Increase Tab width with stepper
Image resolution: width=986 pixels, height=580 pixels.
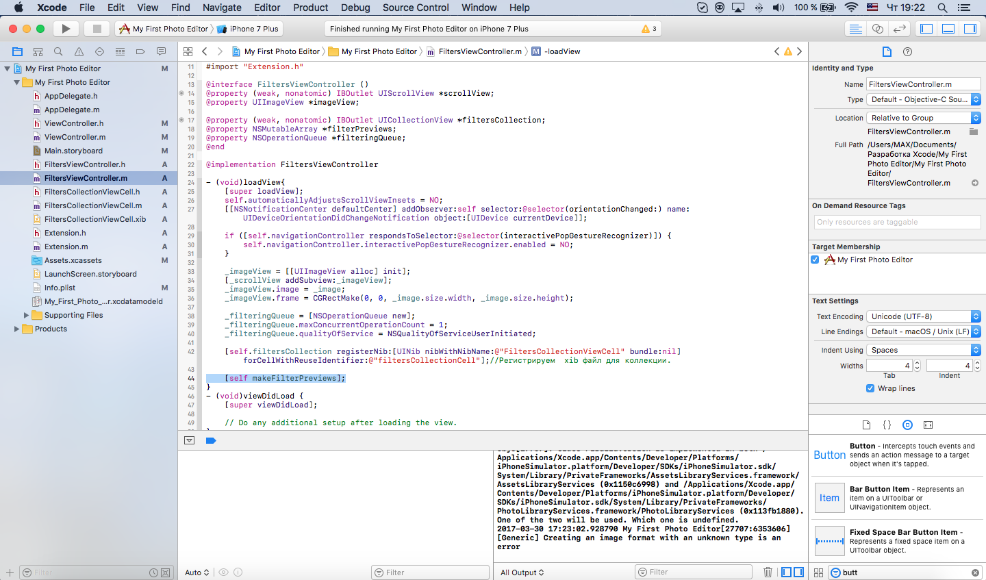(x=918, y=363)
